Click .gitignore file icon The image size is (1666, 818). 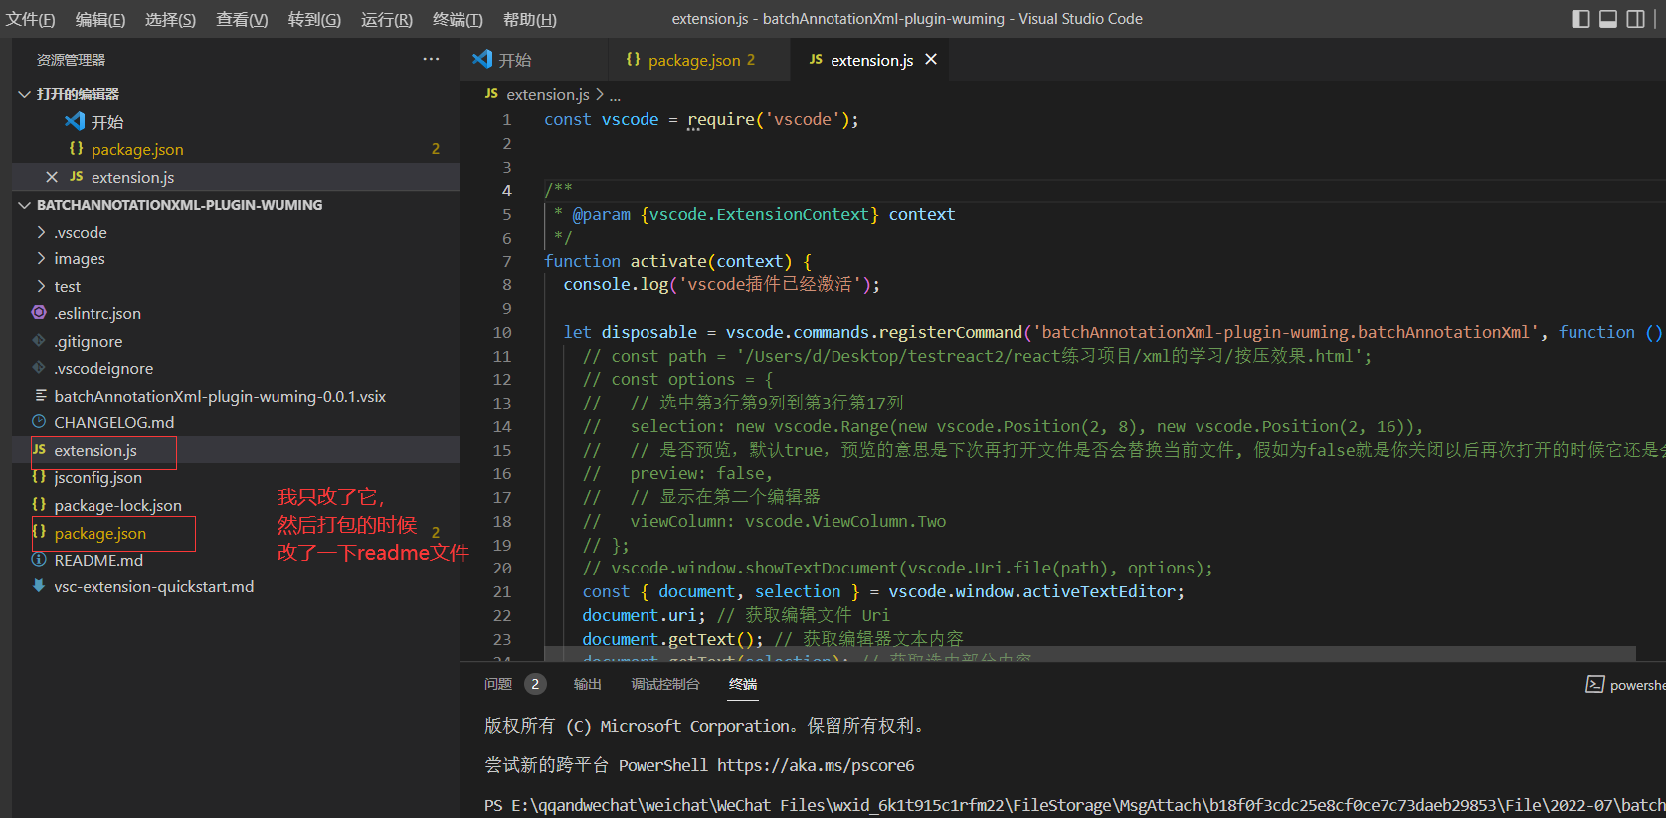coord(39,341)
